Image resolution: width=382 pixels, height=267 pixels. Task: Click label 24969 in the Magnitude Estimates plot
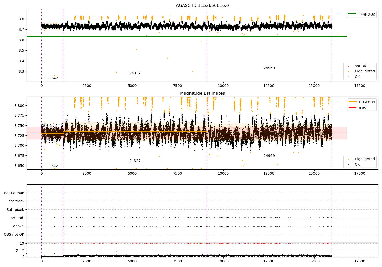(269, 156)
